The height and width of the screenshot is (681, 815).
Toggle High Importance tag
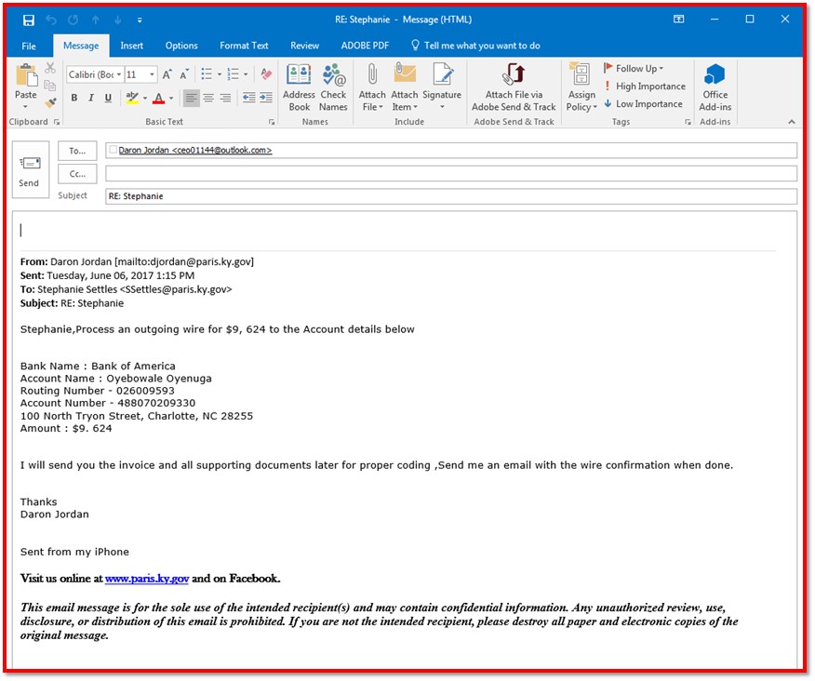pyautogui.click(x=645, y=87)
